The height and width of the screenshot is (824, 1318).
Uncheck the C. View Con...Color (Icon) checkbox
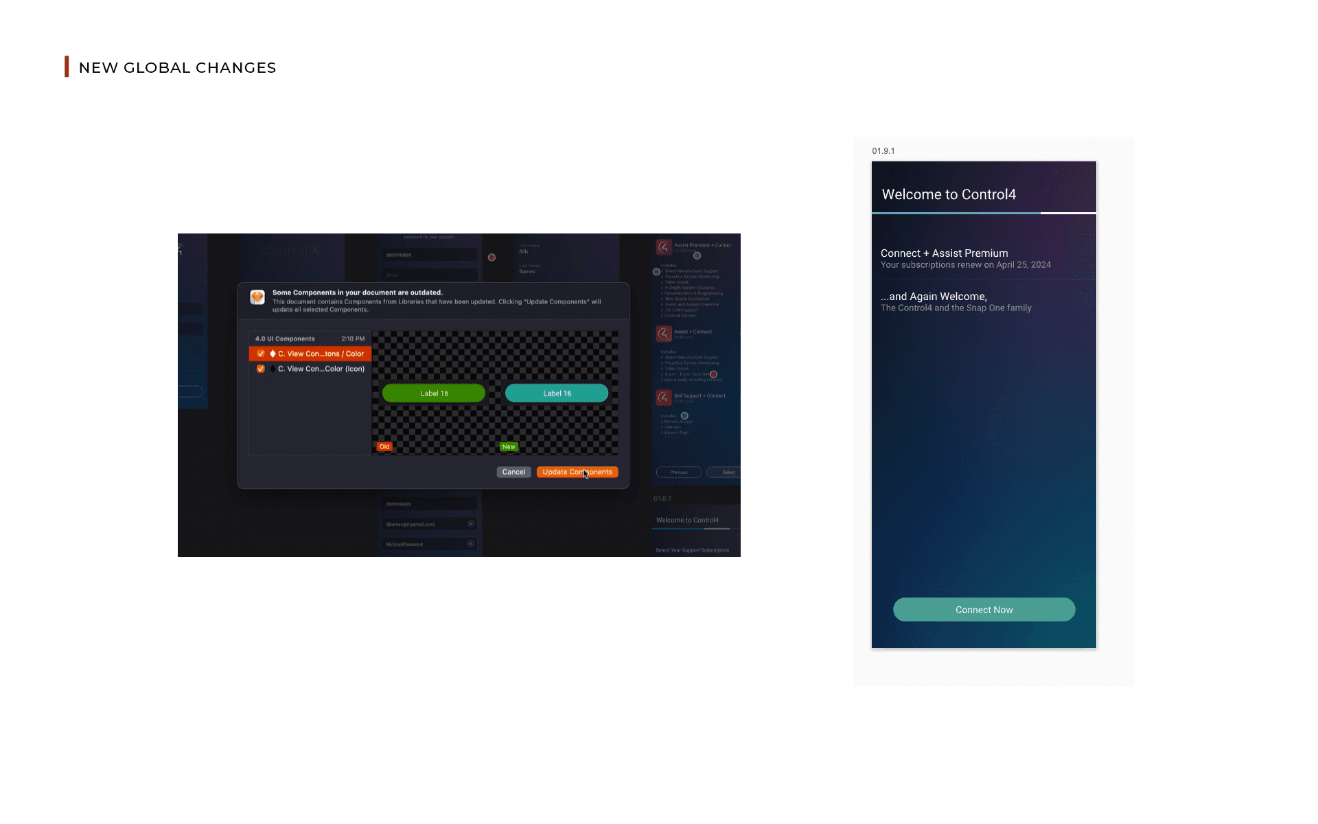[x=261, y=369]
